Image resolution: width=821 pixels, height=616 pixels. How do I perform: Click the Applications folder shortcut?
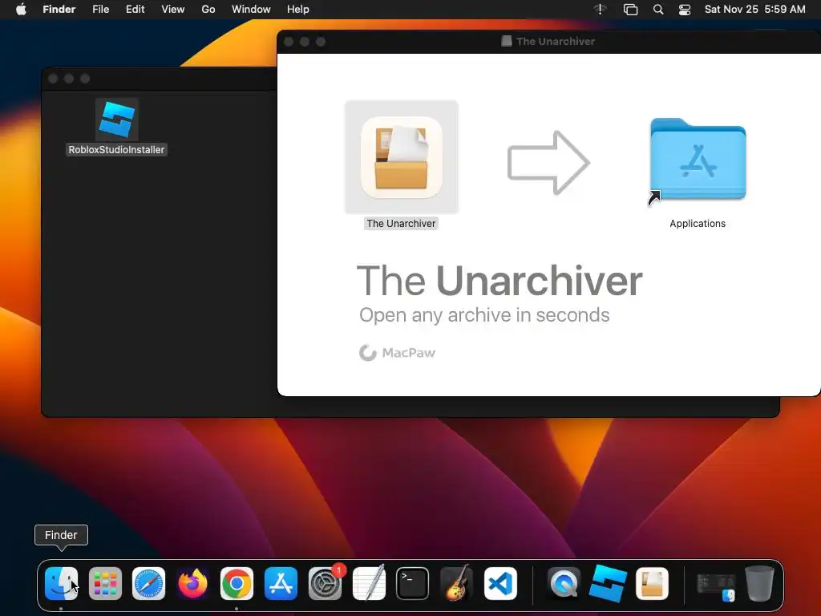click(698, 160)
